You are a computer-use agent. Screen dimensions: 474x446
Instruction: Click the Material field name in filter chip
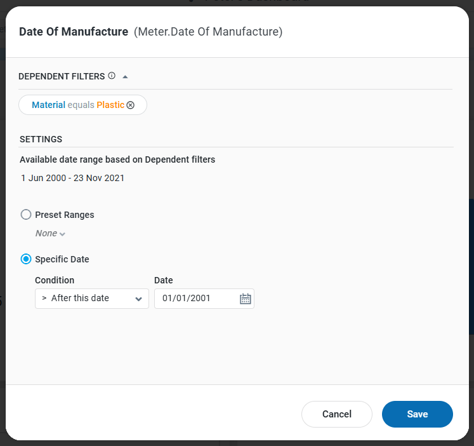coord(48,105)
